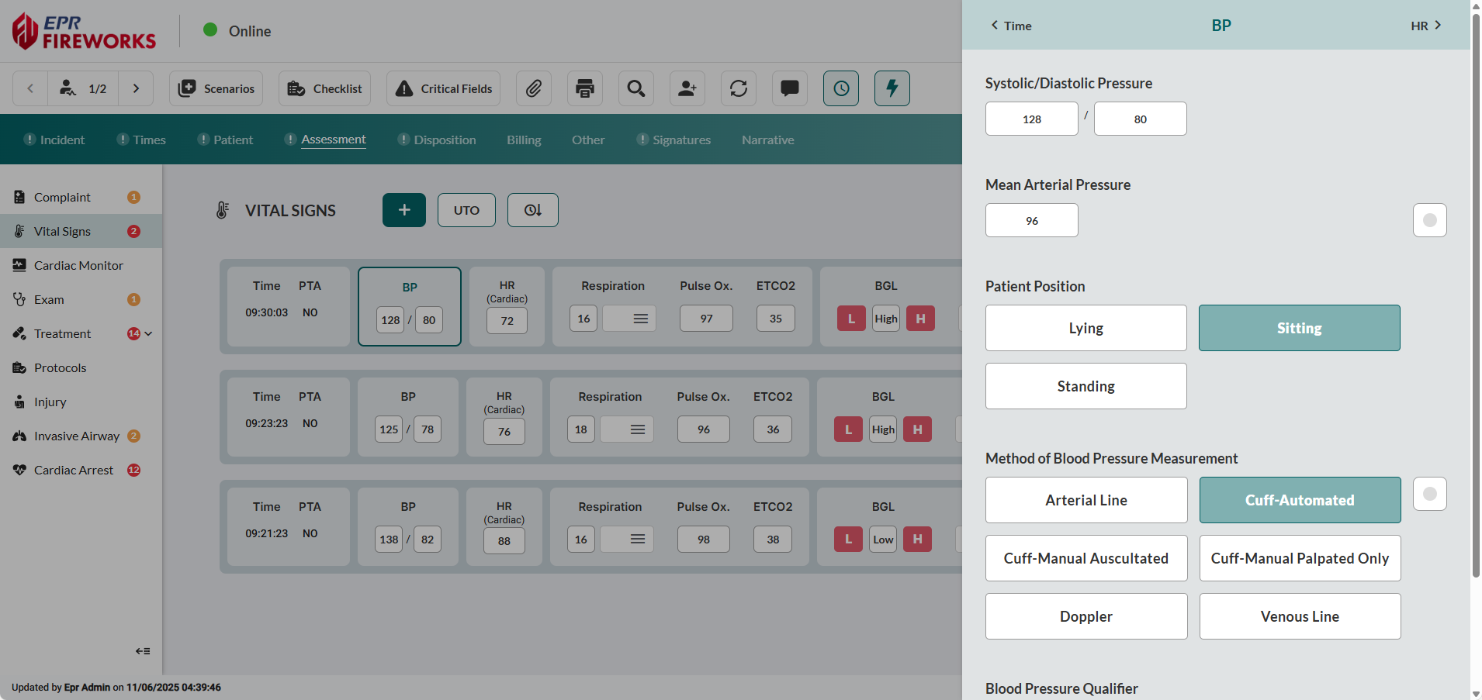
Task: Choose Cuff-Manual Auscultated method
Action: pyautogui.click(x=1086, y=558)
